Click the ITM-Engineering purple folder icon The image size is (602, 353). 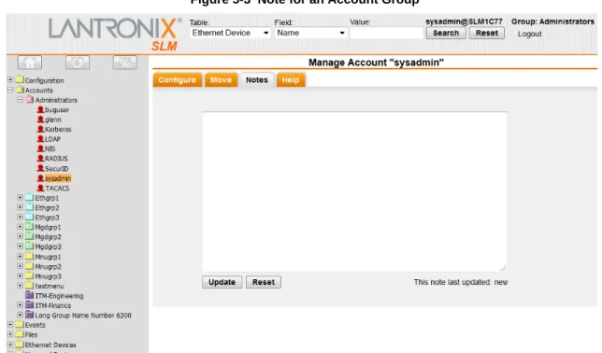click(30, 295)
